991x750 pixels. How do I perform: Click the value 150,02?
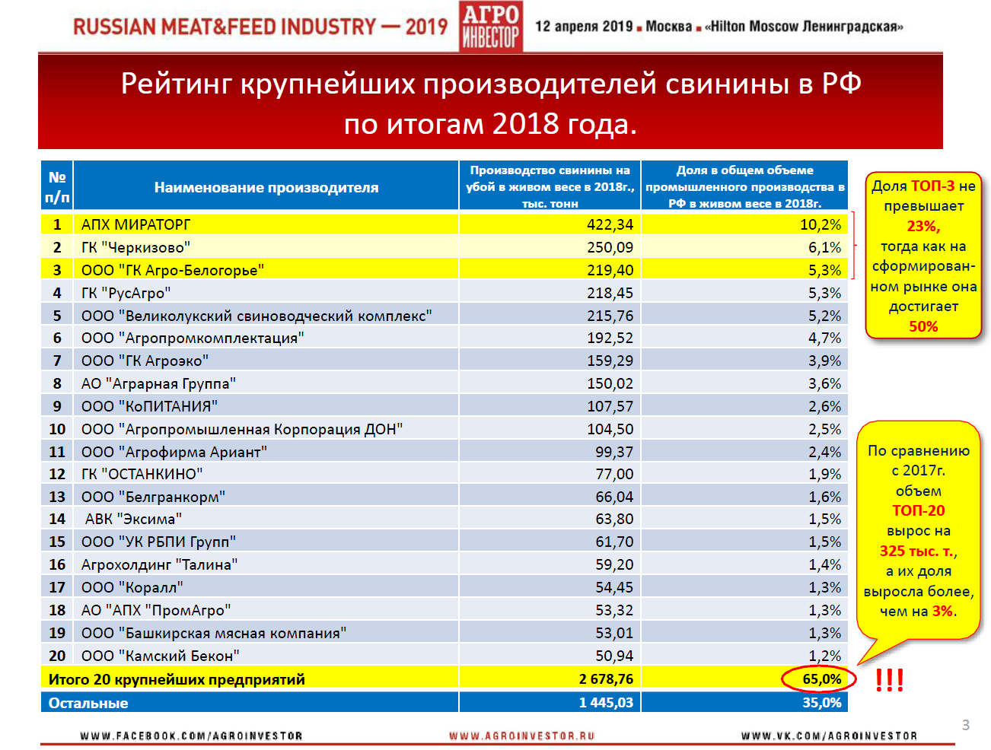610,383
